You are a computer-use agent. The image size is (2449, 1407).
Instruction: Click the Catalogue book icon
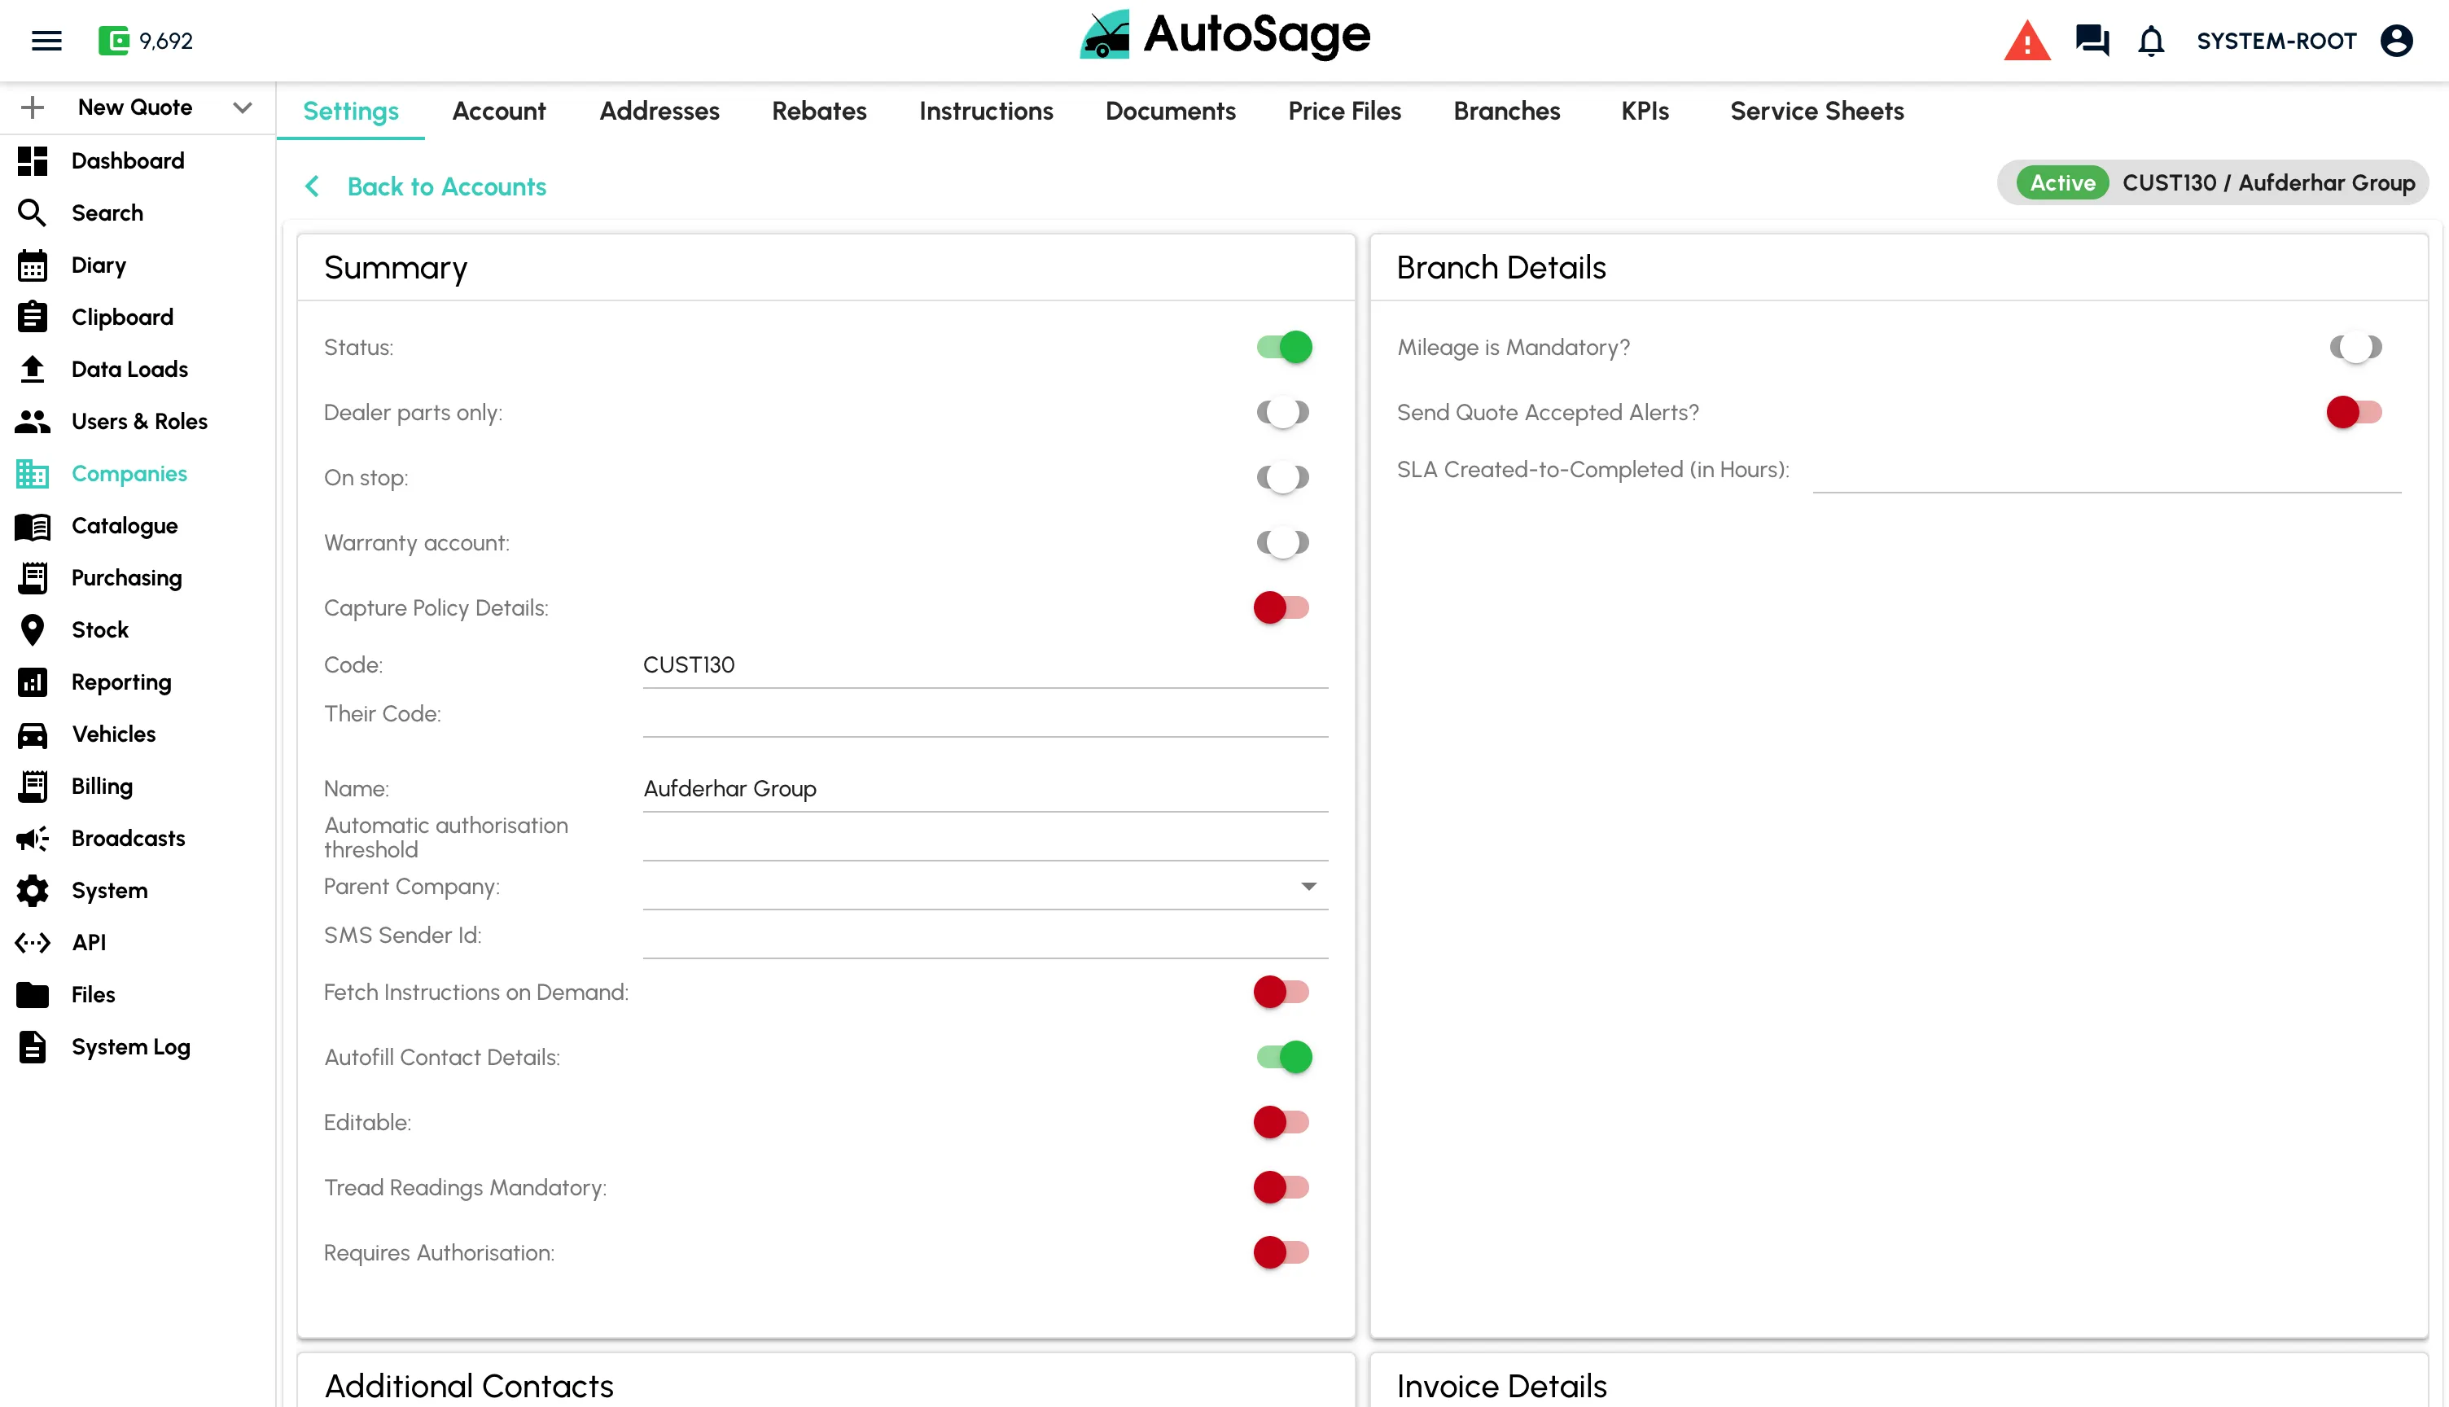tap(32, 526)
